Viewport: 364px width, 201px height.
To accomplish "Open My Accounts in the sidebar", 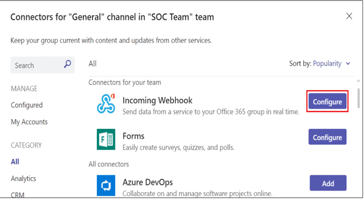I will pos(29,122).
